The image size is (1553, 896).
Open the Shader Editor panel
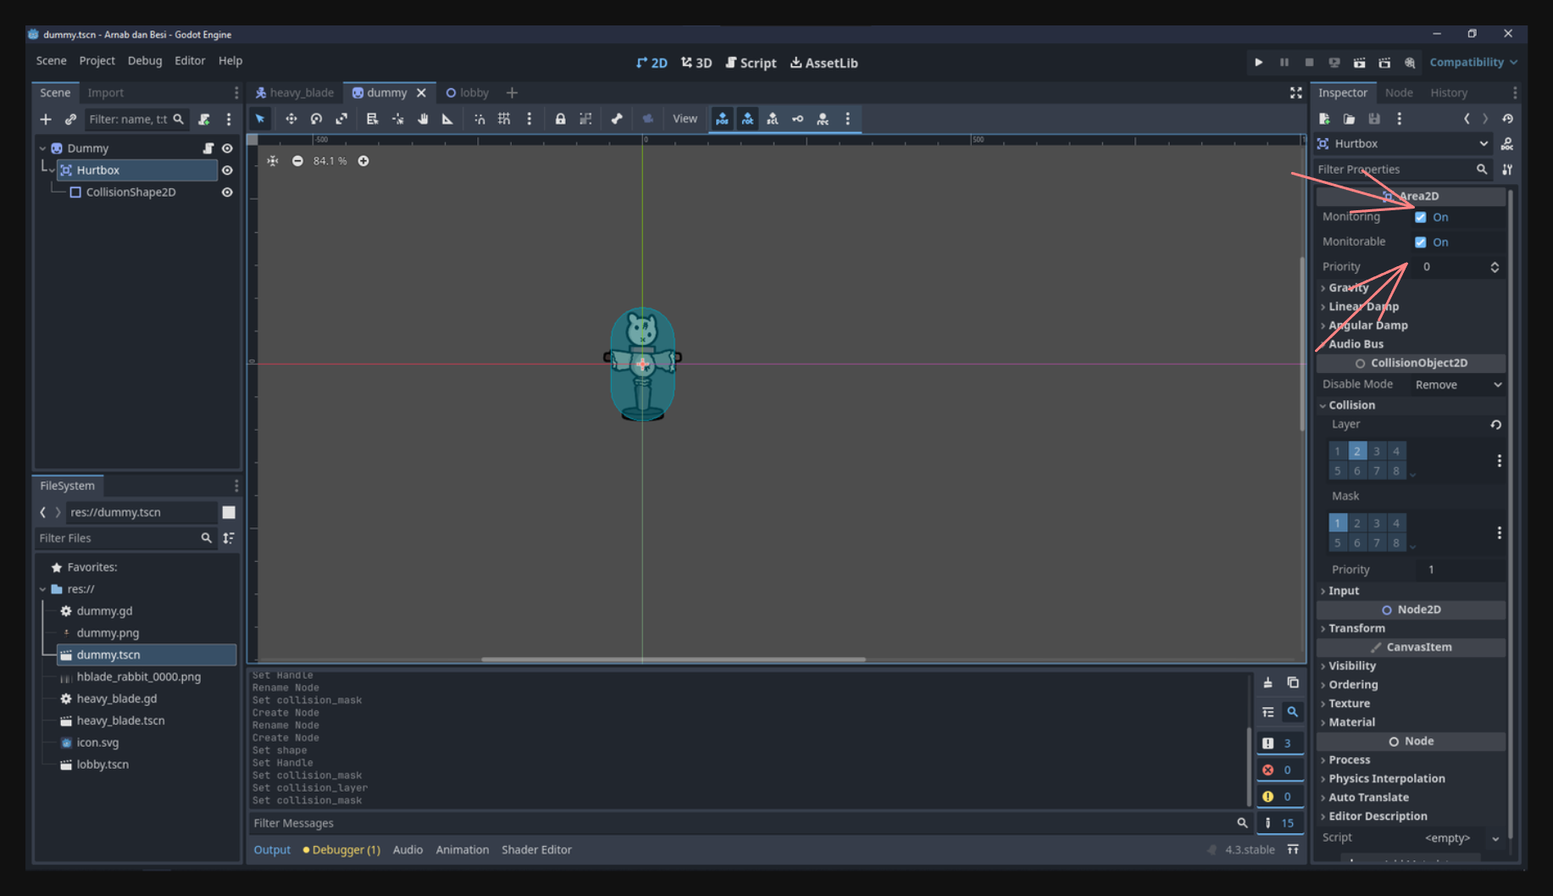click(x=536, y=849)
